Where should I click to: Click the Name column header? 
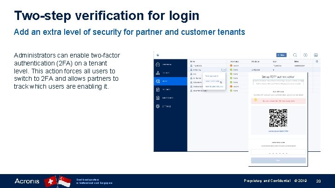[x=192, y=61]
